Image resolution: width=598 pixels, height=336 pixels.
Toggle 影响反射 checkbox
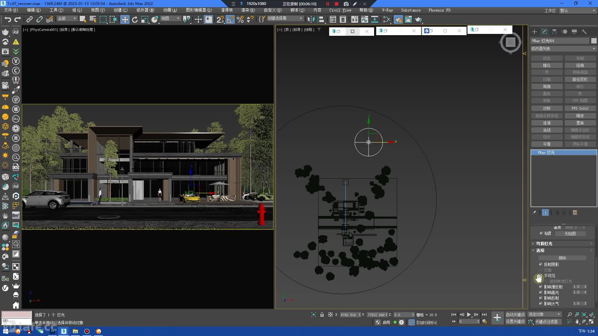coord(541,298)
